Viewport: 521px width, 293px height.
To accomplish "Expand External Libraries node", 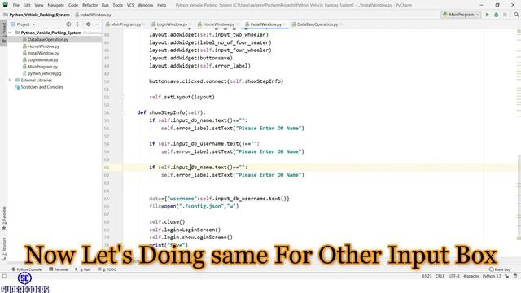I will (10, 80).
